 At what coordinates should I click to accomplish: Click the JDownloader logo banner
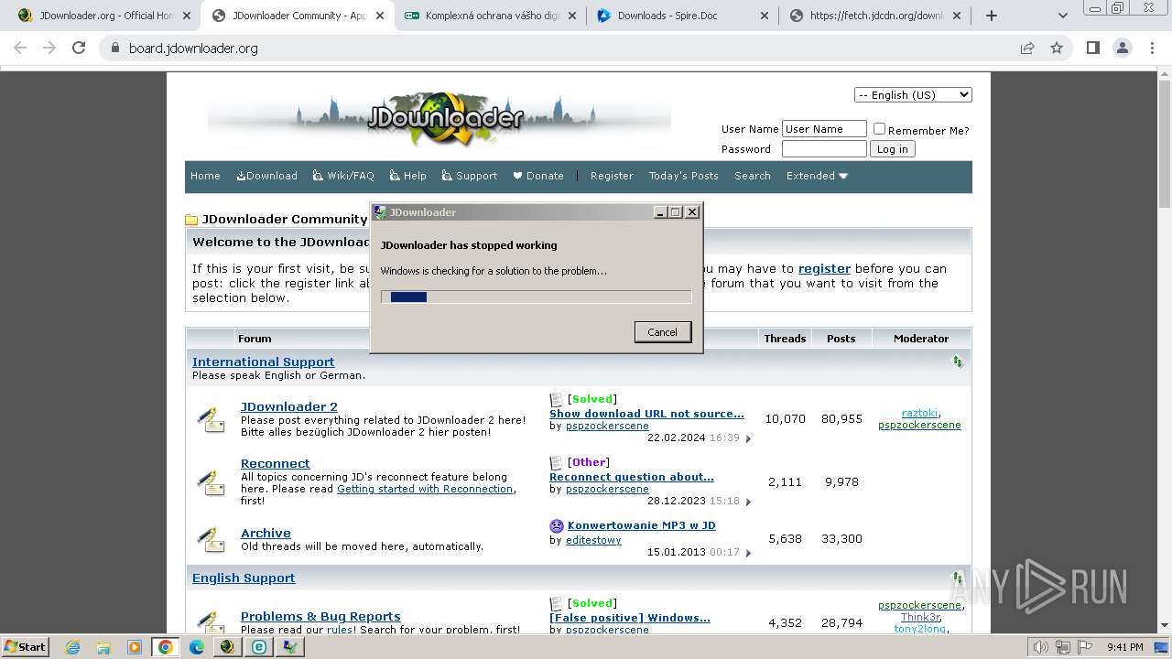tap(439, 119)
